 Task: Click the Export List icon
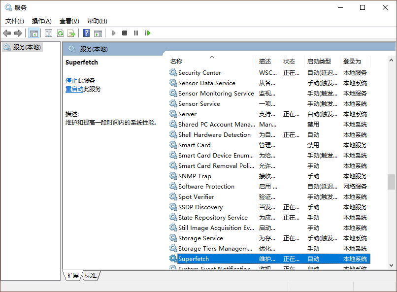point(72,33)
